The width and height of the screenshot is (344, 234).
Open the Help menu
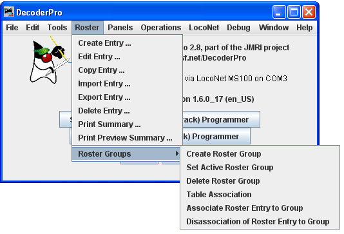tap(305, 28)
